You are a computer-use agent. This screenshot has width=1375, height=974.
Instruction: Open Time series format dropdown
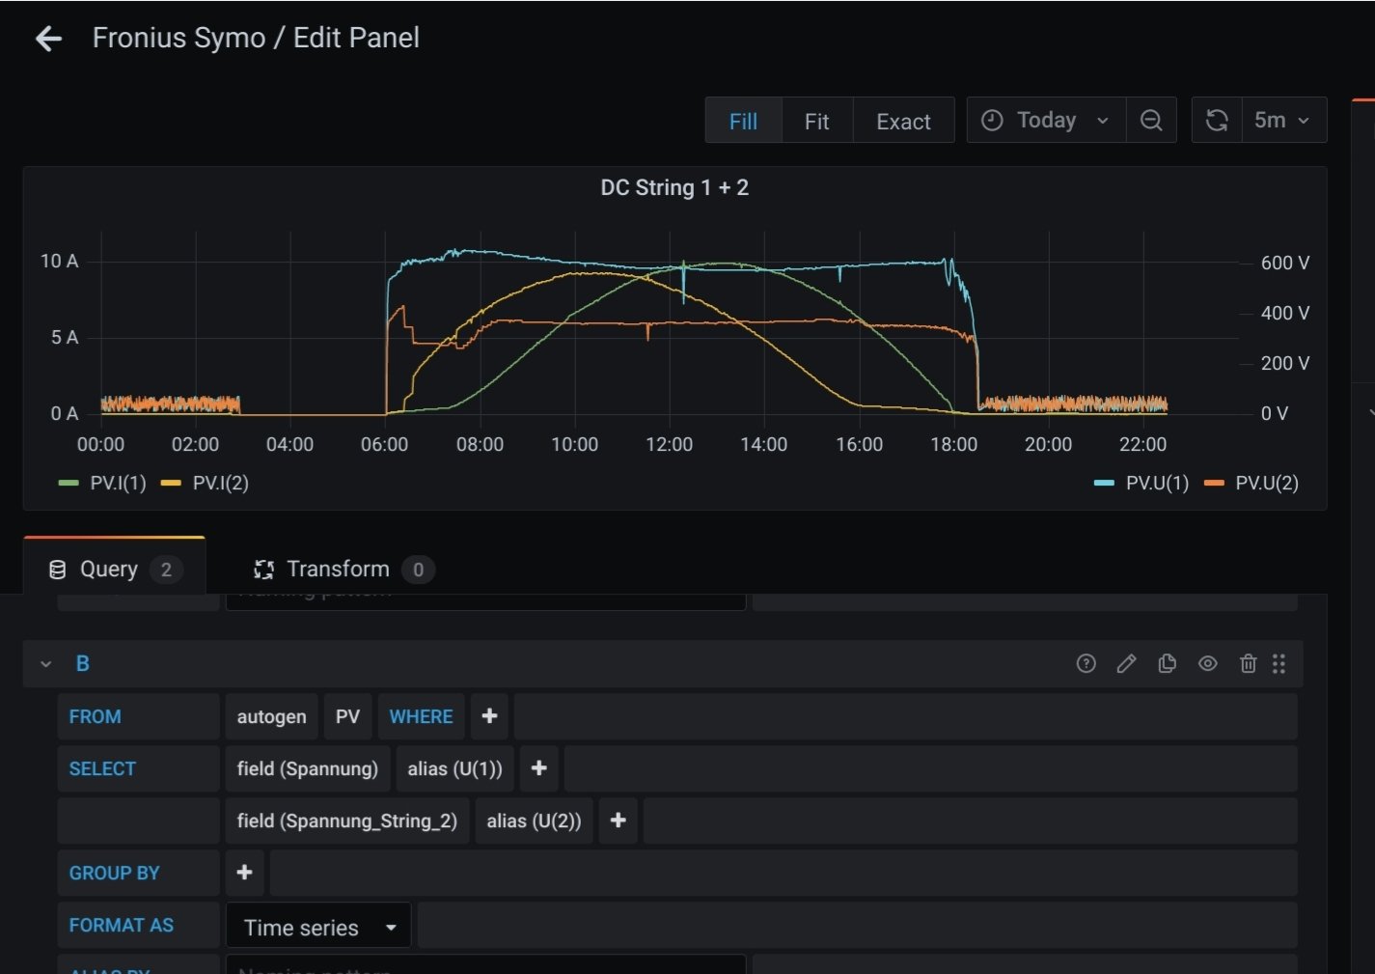click(x=318, y=927)
